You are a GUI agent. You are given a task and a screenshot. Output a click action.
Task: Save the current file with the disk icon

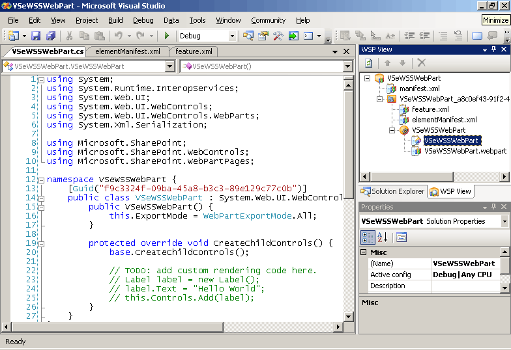(35, 36)
